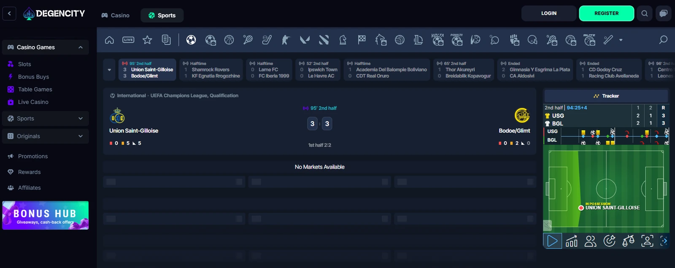
Task: Expand tracker tabs with next arrow
Action: [x=664, y=241]
